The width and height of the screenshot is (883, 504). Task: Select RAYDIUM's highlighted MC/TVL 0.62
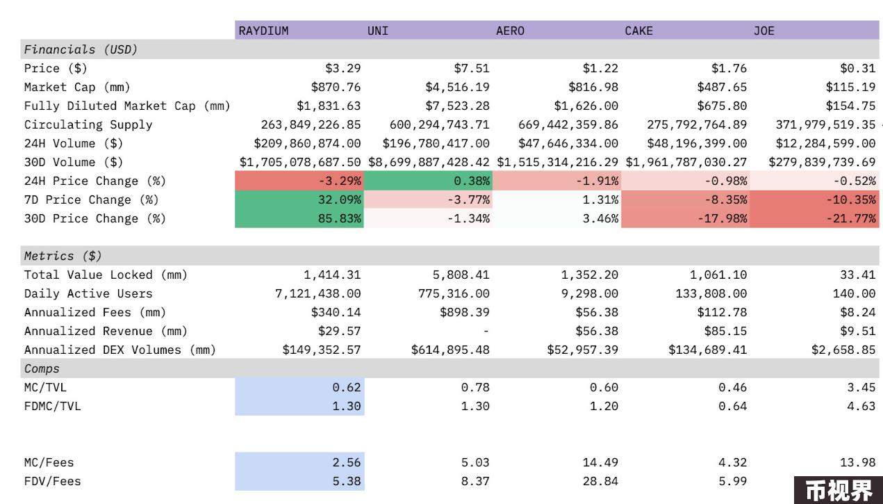(x=299, y=387)
